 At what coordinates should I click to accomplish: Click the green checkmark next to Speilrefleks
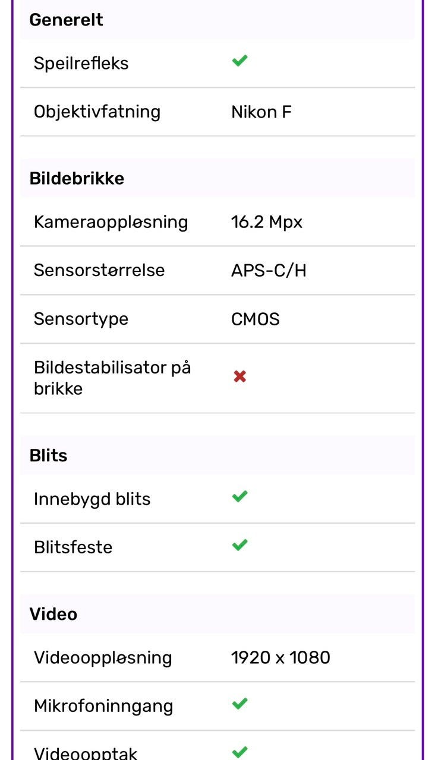(239, 61)
